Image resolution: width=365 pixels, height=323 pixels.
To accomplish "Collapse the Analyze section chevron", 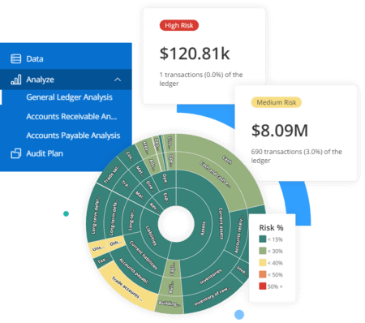I will [118, 80].
